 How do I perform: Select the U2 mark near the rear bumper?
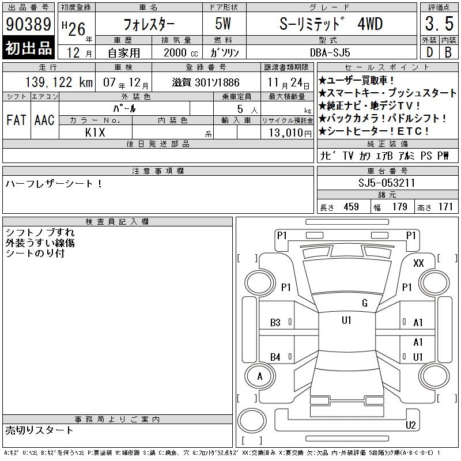coord(410,425)
